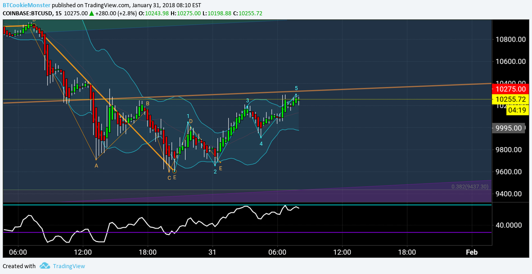Click the 31 date label on time axis
532x274 pixels.
(213, 252)
